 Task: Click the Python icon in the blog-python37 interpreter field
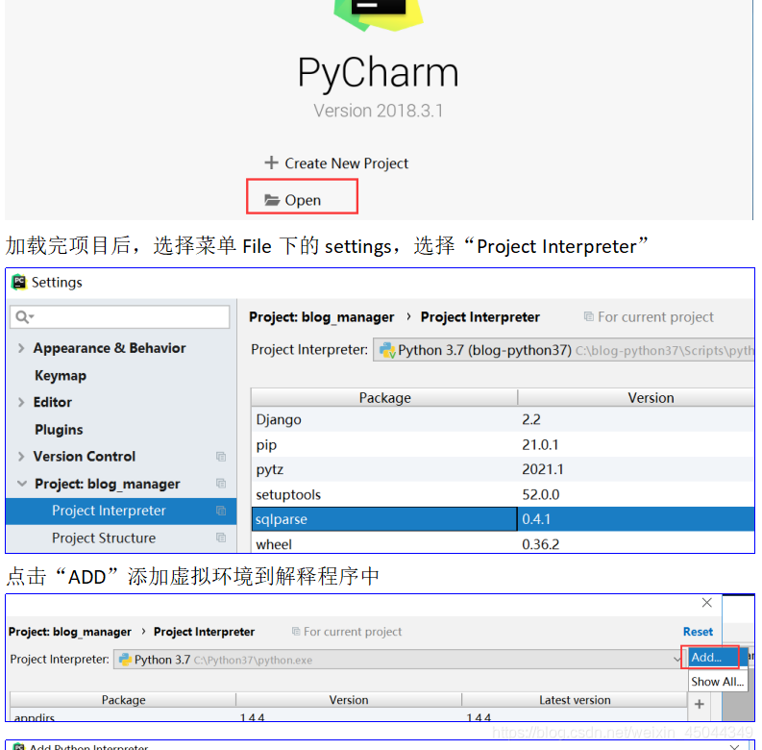click(387, 350)
